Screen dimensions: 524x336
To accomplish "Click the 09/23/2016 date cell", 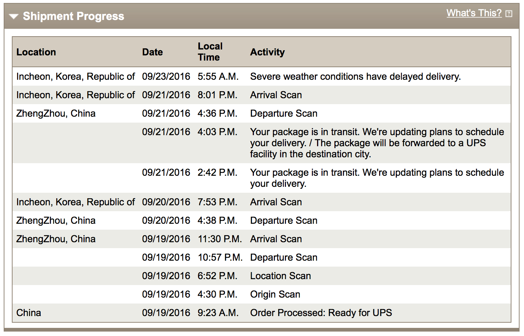I will click(166, 76).
